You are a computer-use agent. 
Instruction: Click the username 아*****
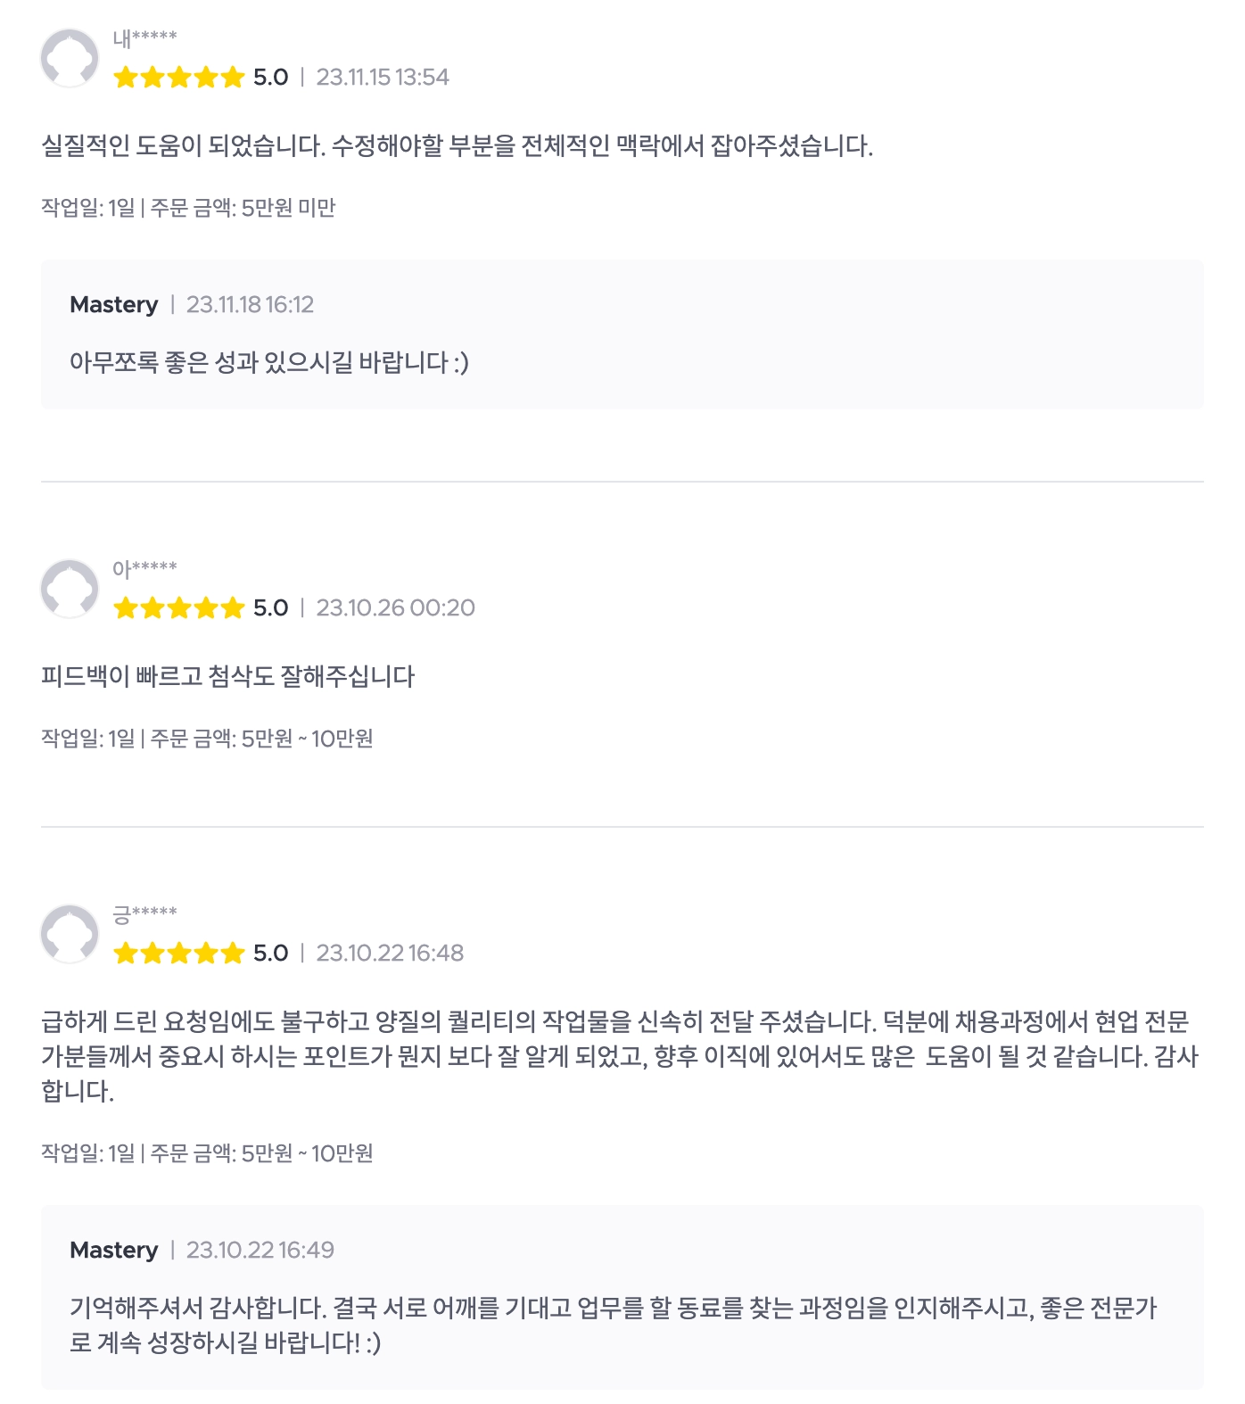(x=144, y=568)
